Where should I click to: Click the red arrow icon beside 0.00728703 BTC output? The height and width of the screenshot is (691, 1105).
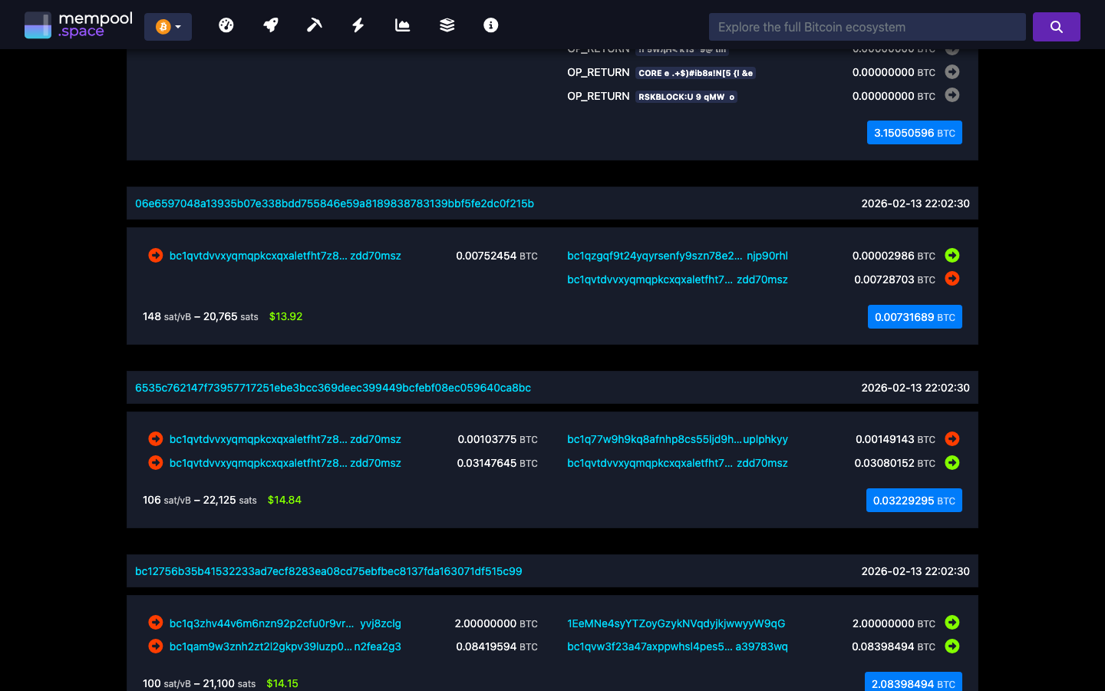(x=952, y=279)
